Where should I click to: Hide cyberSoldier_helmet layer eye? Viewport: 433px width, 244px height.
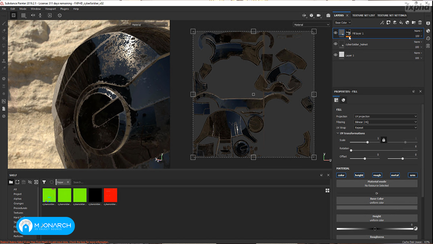(x=336, y=44)
